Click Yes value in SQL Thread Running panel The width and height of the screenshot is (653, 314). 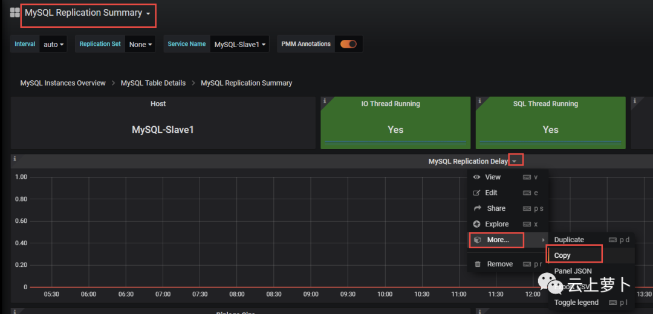[x=551, y=129]
